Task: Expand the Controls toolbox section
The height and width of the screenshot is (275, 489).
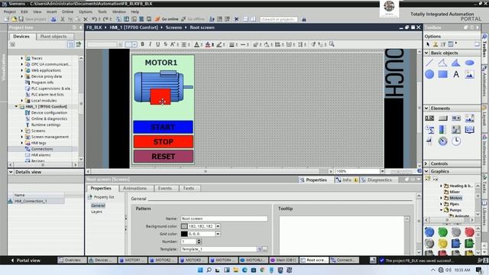Action: [x=426, y=163]
